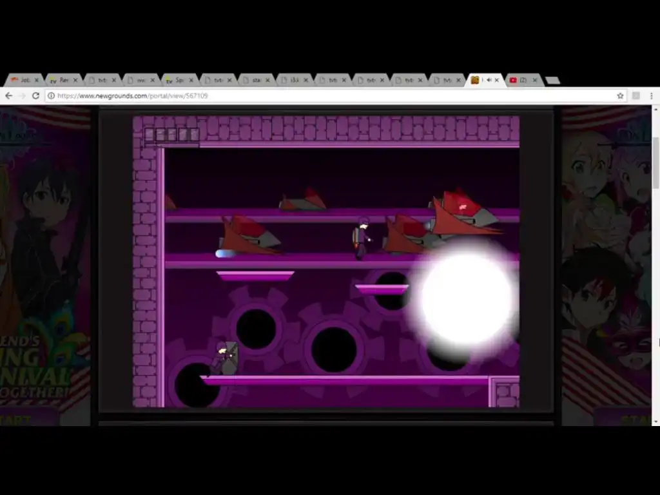Click the scrollbar up arrow
This screenshot has height=495, width=660.
click(x=655, y=110)
